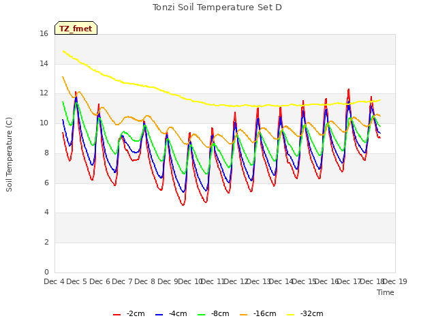Toggle the -8cm legend entry

[213, 314]
